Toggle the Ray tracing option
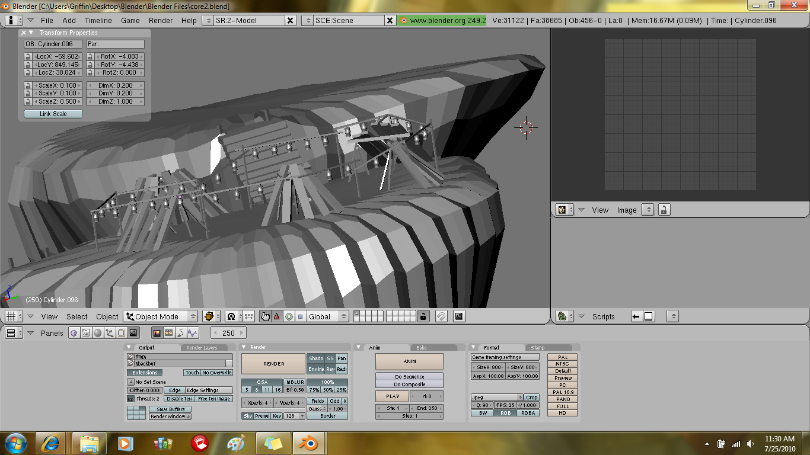 [330, 369]
